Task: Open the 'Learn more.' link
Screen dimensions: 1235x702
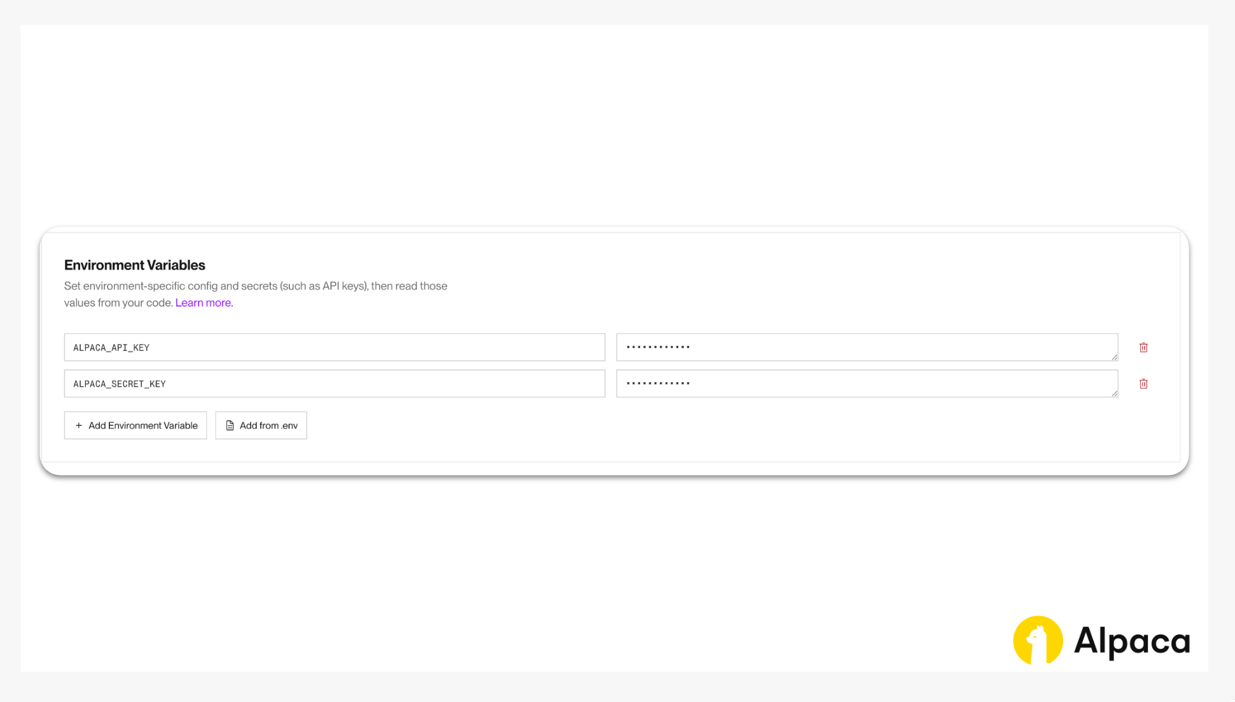Action: (204, 303)
